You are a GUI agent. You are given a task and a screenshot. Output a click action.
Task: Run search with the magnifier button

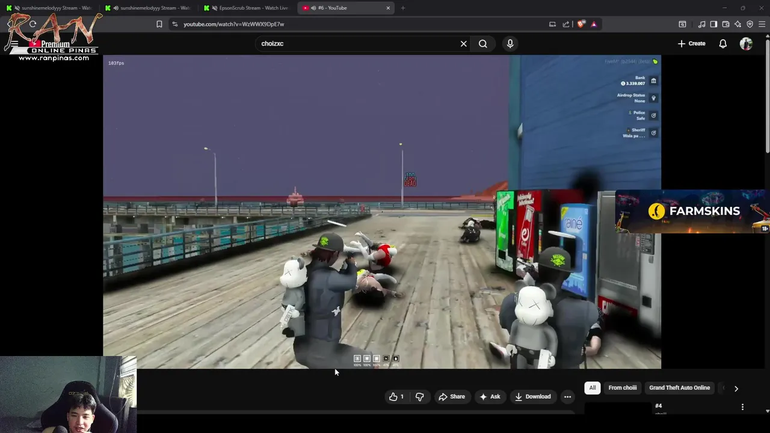[x=483, y=43]
